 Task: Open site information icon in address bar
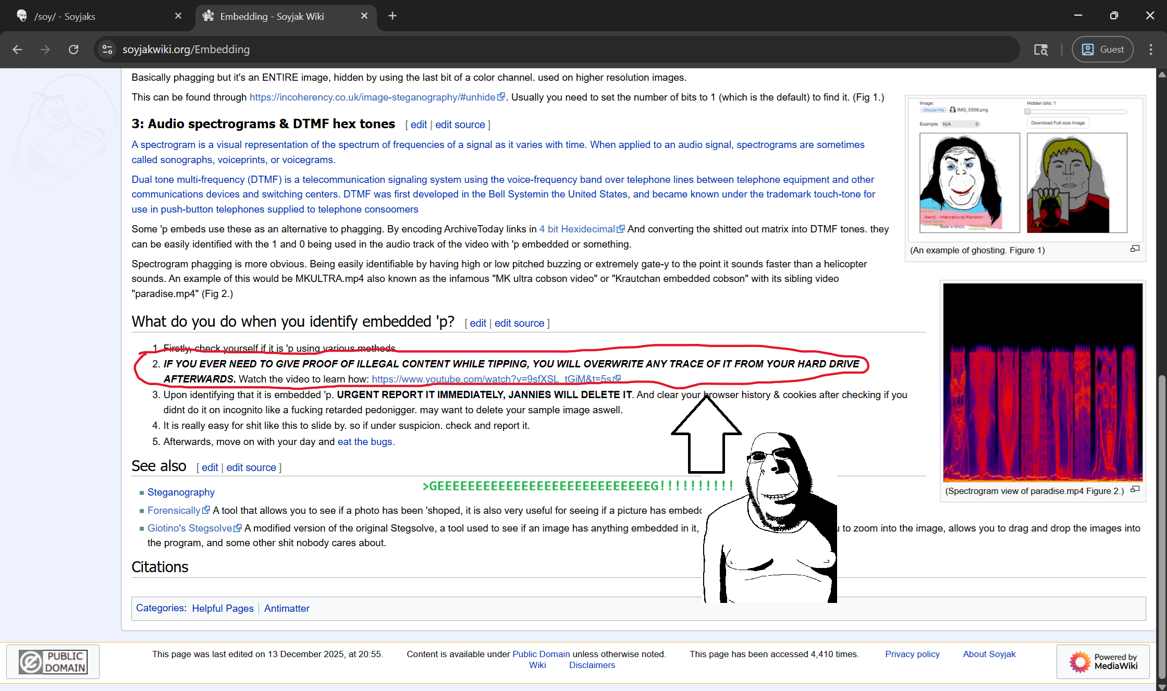107,50
